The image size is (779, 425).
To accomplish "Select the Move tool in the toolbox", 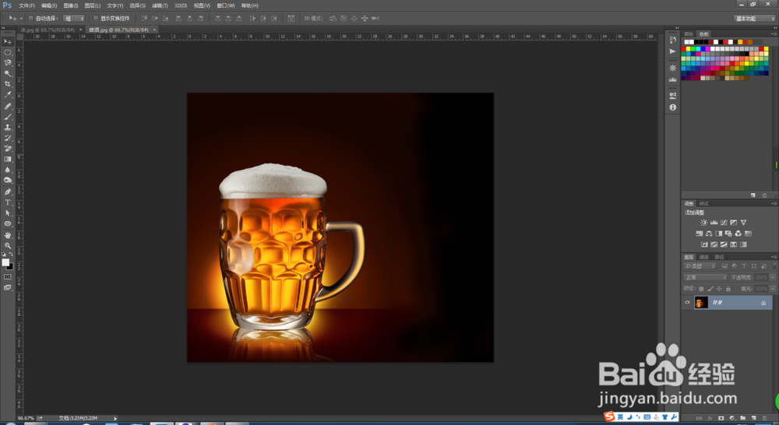I will [x=8, y=42].
